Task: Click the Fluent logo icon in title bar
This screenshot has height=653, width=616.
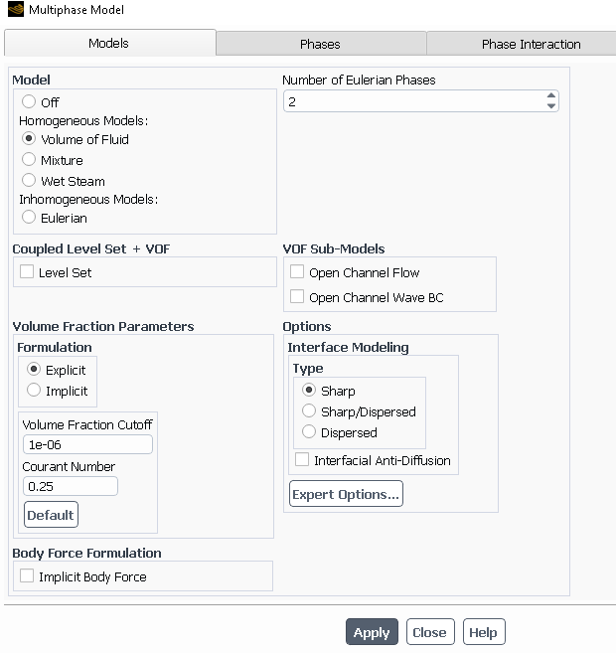Action: (15, 10)
